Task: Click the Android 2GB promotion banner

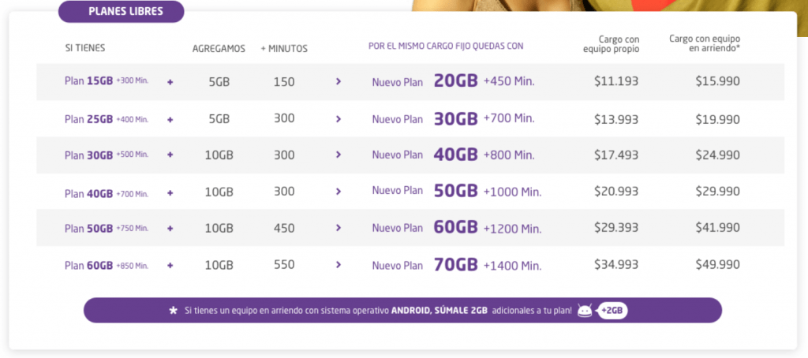Action: (403, 310)
